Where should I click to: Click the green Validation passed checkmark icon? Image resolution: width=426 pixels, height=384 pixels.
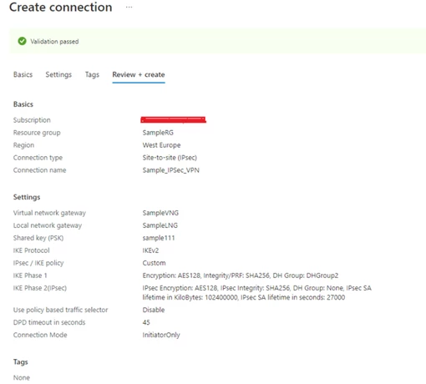[22, 41]
